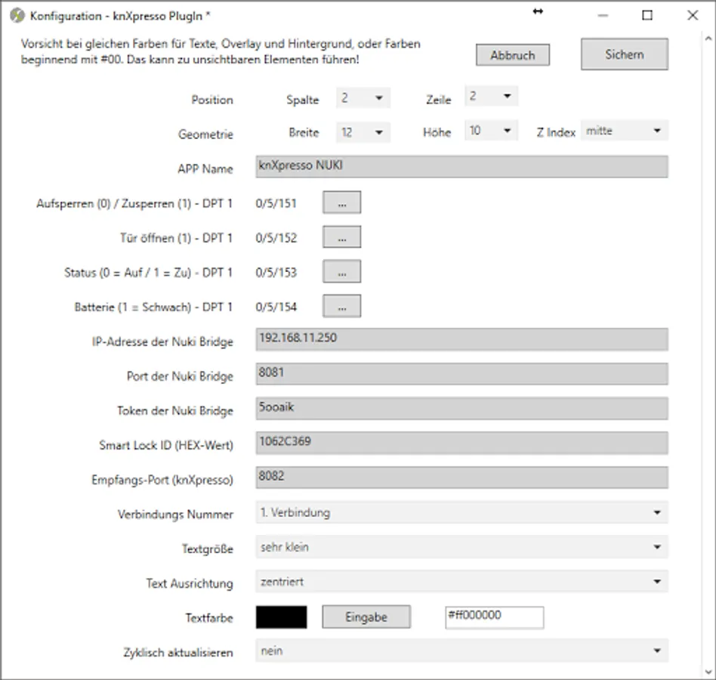
Task: Open the Verbindungs Nummer dropdown
Action: [x=461, y=512]
